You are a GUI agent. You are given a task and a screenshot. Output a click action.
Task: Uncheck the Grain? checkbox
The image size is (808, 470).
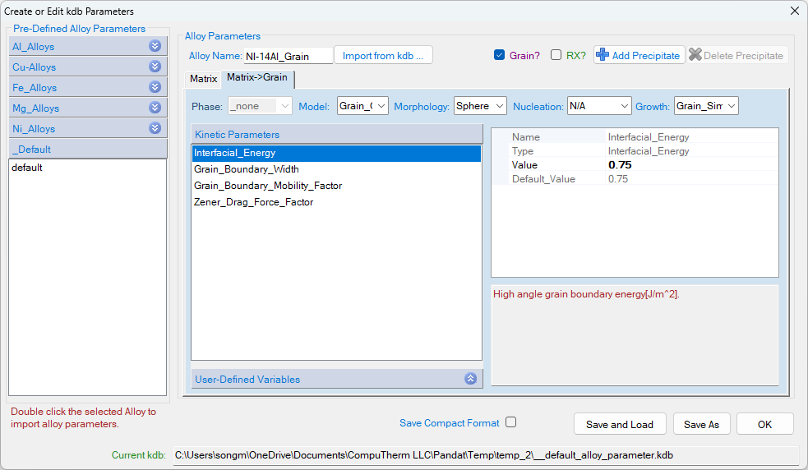pyautogui.click(x=499, y=55)
